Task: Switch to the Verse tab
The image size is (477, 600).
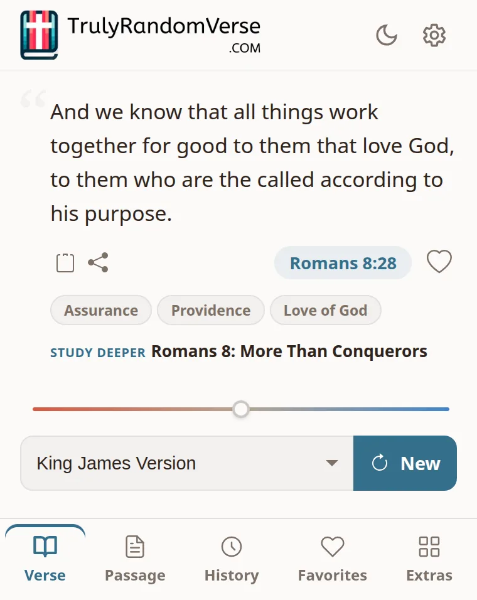Action: coord(45,559)
